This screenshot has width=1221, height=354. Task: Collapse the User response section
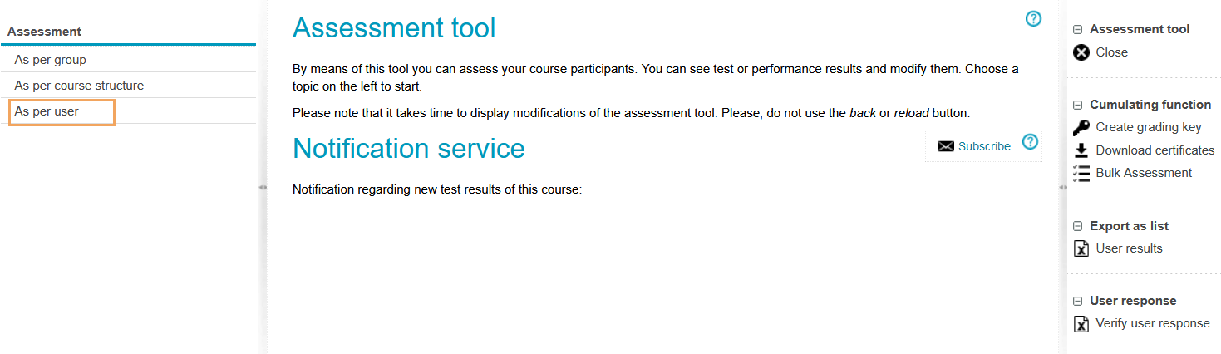click(x=1078, y=302)
